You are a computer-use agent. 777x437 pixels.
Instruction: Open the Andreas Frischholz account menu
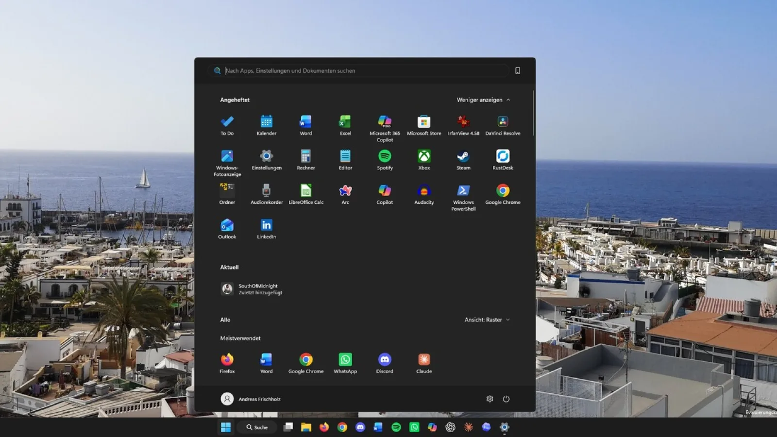tap(251, 399)
